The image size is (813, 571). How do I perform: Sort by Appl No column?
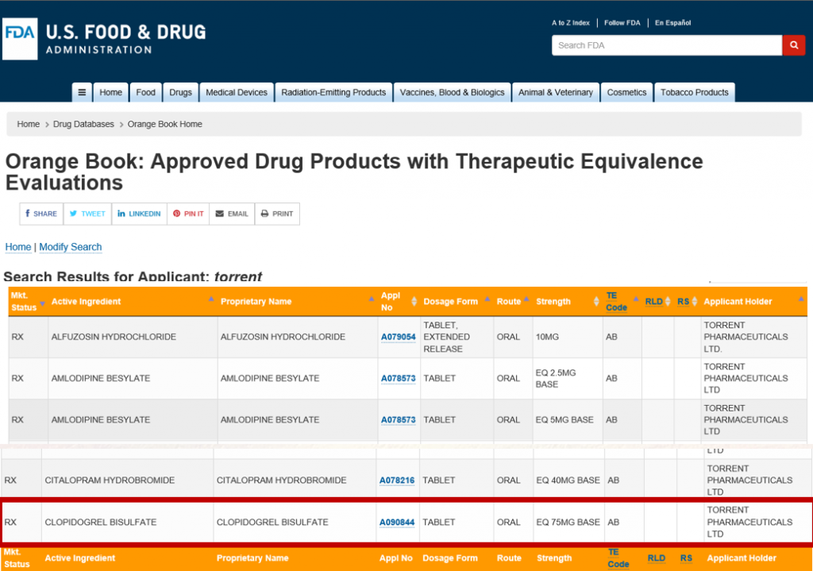(x=399, y=301)
